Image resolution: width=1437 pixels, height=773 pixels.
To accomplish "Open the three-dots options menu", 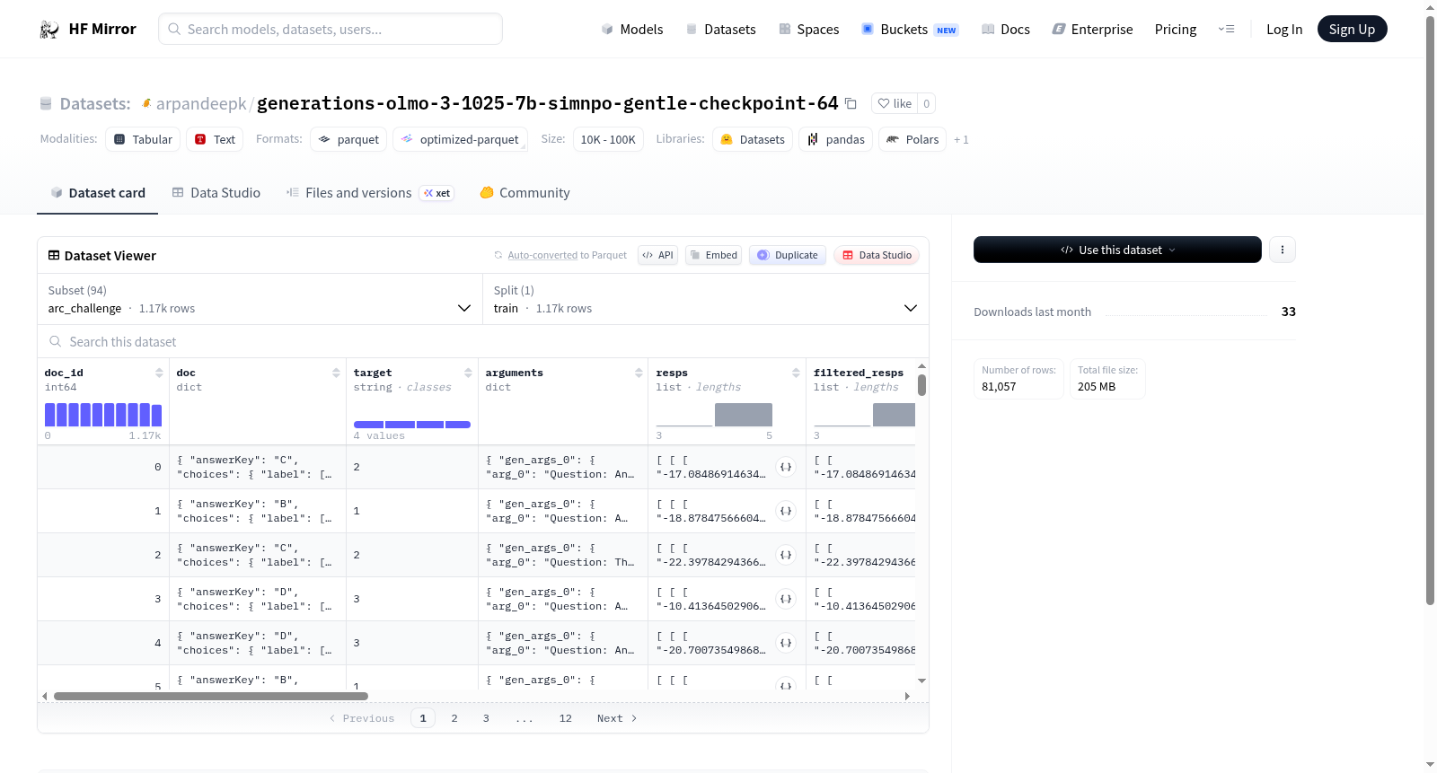I will pyautogui.click(x=1283, y=250).
